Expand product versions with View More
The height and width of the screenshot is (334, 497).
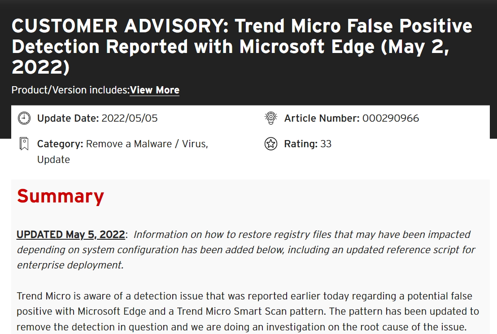[x=154, y=90]
